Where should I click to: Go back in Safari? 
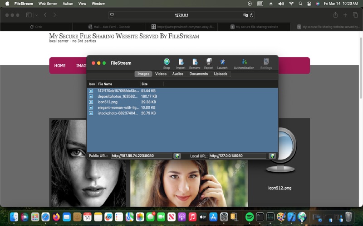point(45,15)
